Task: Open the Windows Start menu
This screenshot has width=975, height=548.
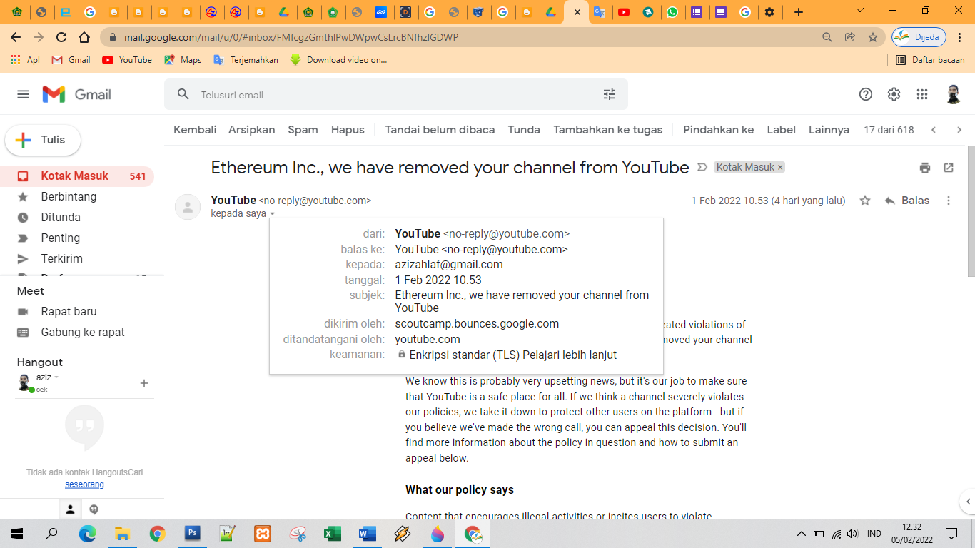Action: click(x=17, y=534)
